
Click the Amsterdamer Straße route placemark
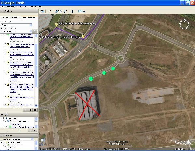(x=83, y=36)
